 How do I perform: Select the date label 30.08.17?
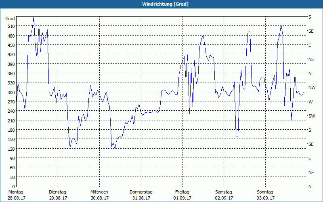tap(100, 198)
